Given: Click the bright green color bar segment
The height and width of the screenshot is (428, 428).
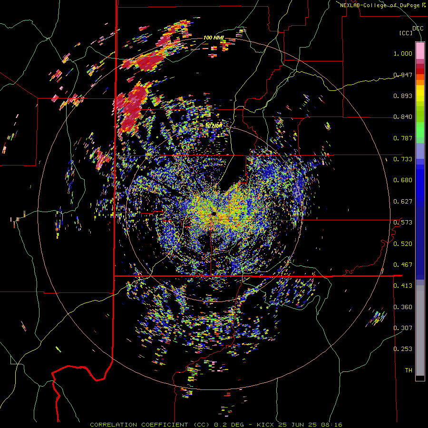Looking at the screenshot, I should click(x=420, y=130).
